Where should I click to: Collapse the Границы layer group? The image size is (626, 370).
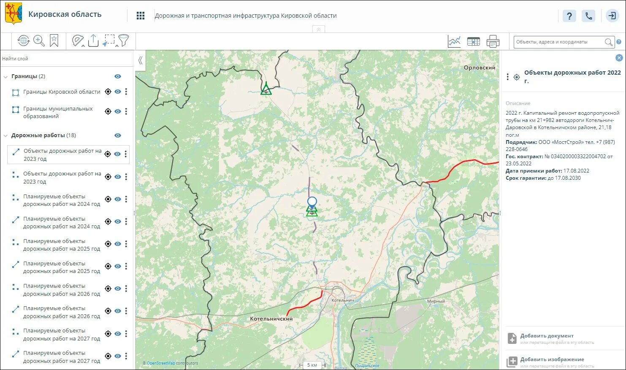tap(5, 76)
